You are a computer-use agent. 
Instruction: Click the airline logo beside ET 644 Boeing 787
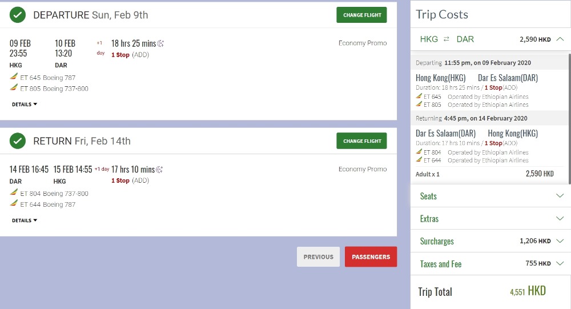click(14, 204)
